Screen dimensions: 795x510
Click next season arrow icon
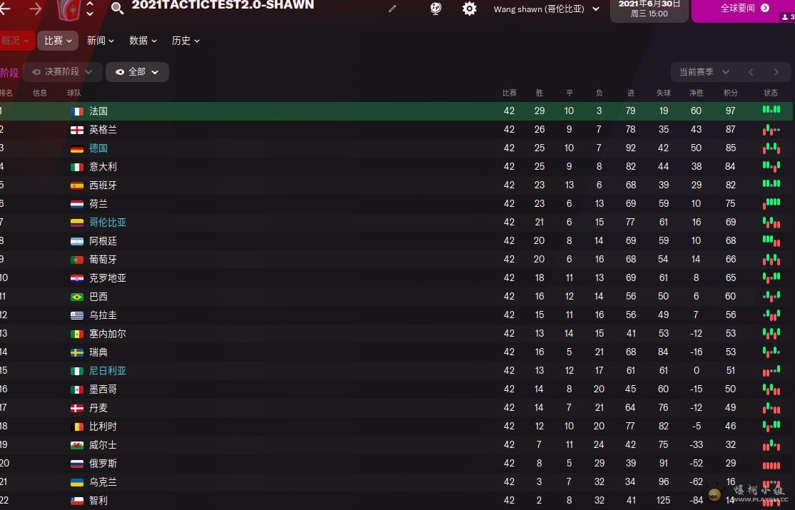pos(776,72)
